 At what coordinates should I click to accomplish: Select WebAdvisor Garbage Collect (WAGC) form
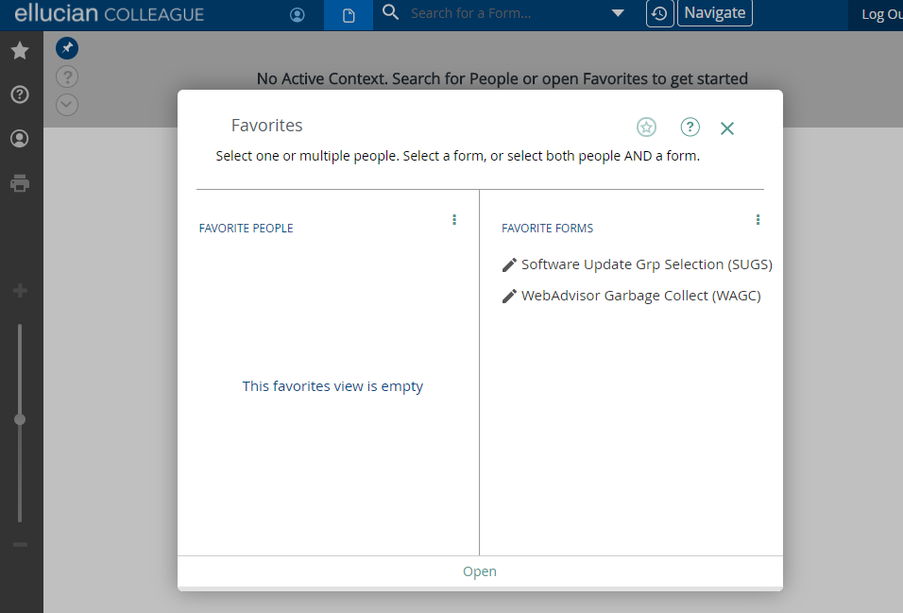[x=631, y=296]
